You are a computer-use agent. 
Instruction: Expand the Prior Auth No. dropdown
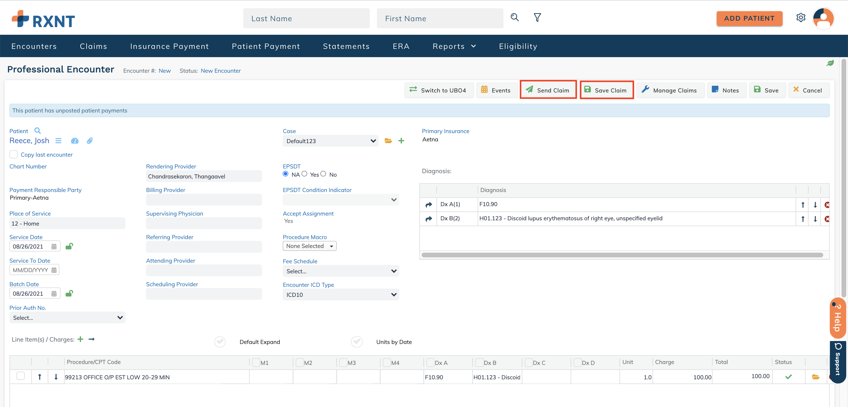[x=67, y=317]
